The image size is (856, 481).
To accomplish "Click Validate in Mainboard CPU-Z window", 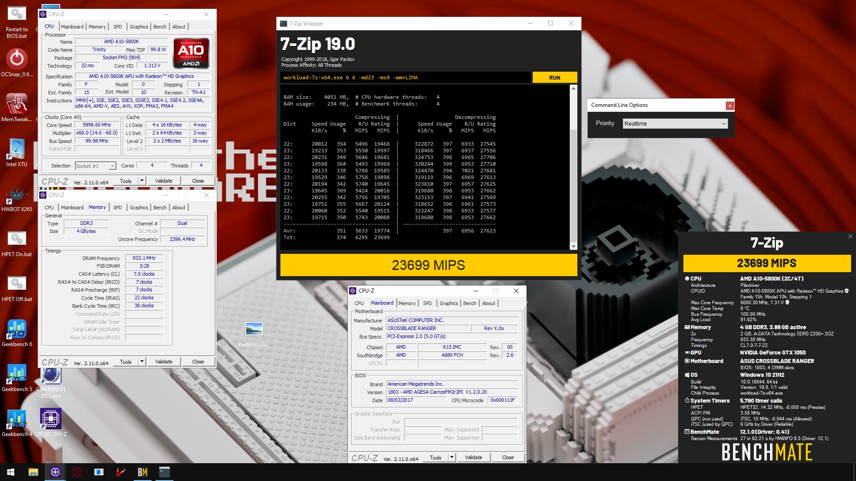I will click(473, 457).
